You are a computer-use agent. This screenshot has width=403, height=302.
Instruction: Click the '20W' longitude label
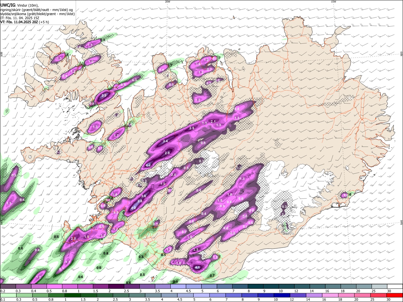coord(167,2)
